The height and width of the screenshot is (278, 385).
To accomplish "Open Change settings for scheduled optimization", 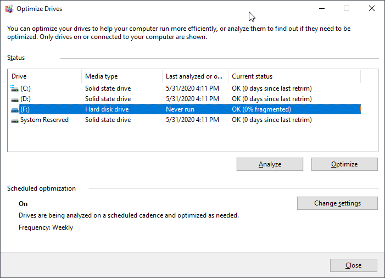I will click(337, 203).
